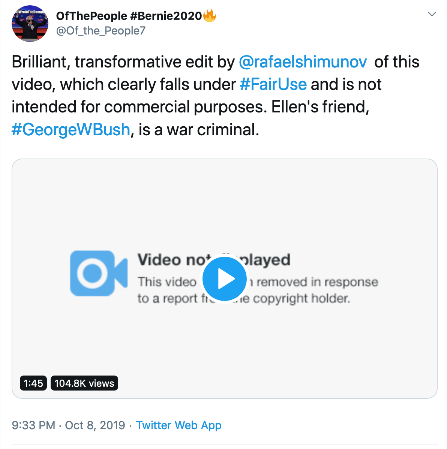Click the "copyright holder" removal message text
This screenshot has height=449, width=447.
click(x=301, y=299)
